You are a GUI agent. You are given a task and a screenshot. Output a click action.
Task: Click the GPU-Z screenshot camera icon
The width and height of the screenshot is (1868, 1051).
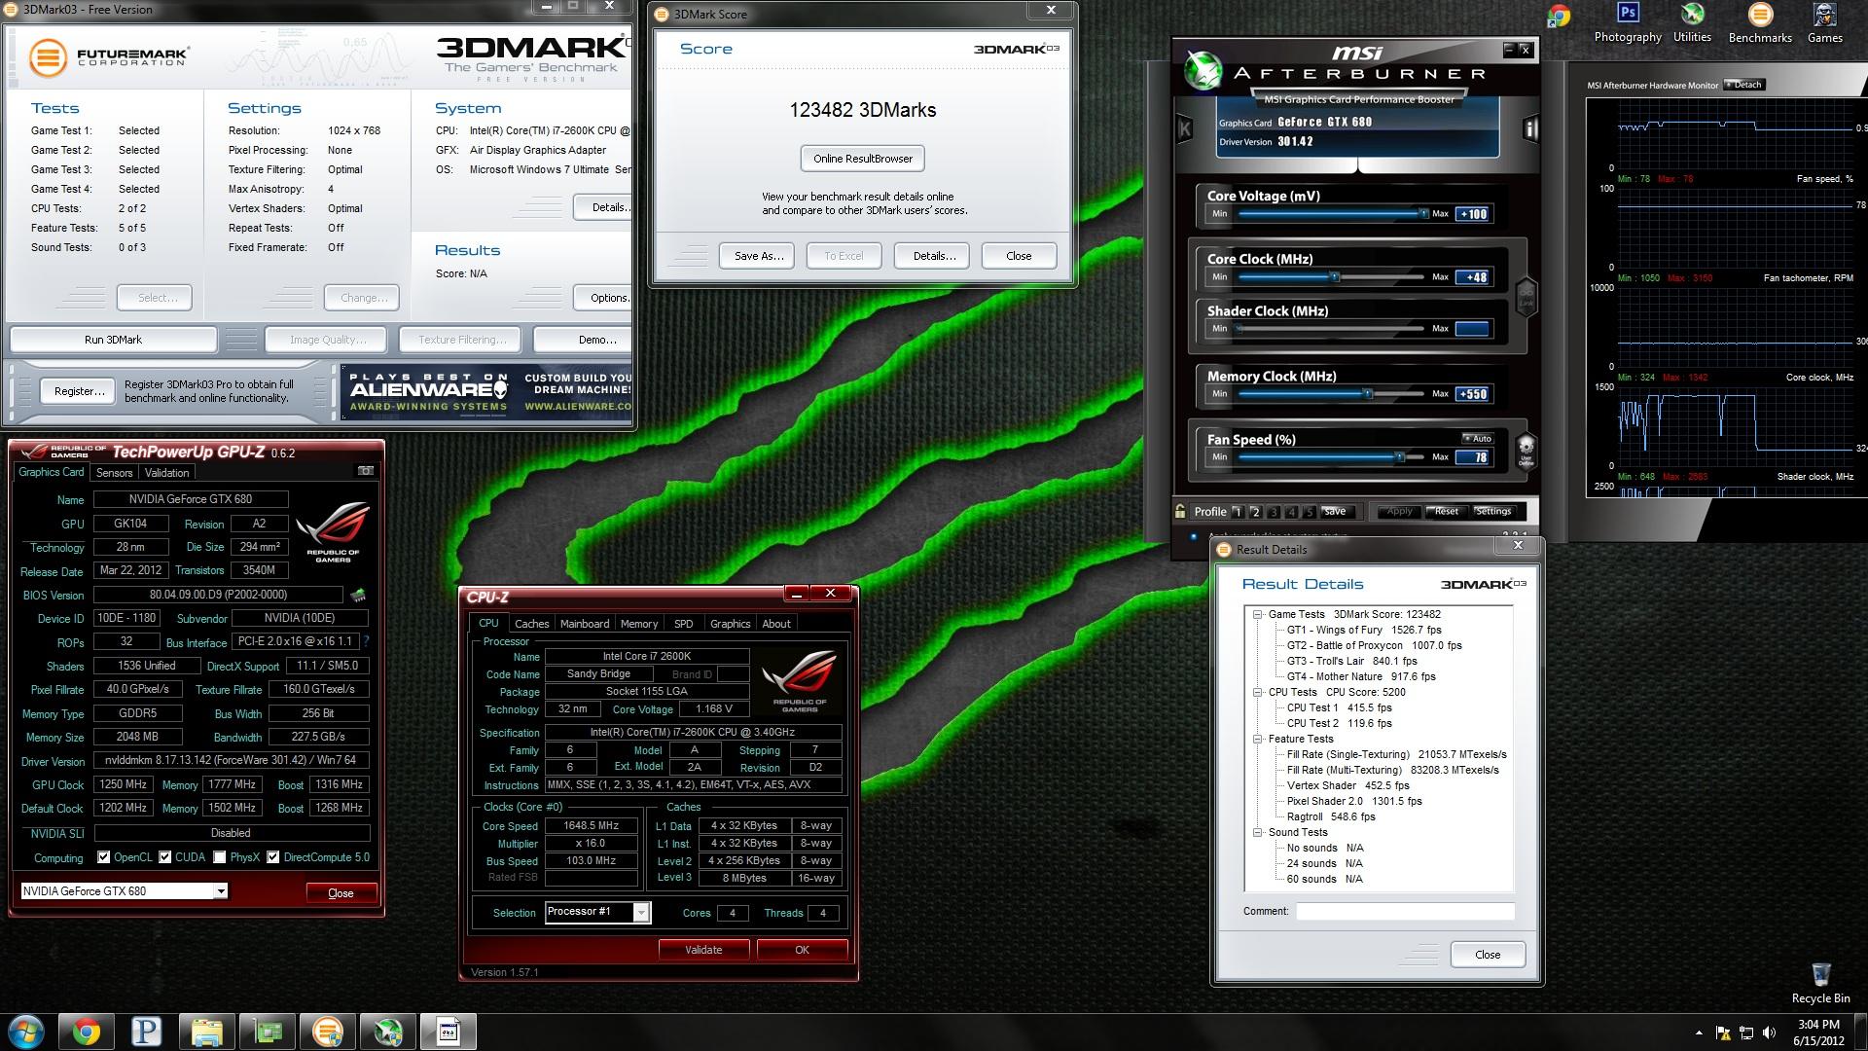coord(366,471)
